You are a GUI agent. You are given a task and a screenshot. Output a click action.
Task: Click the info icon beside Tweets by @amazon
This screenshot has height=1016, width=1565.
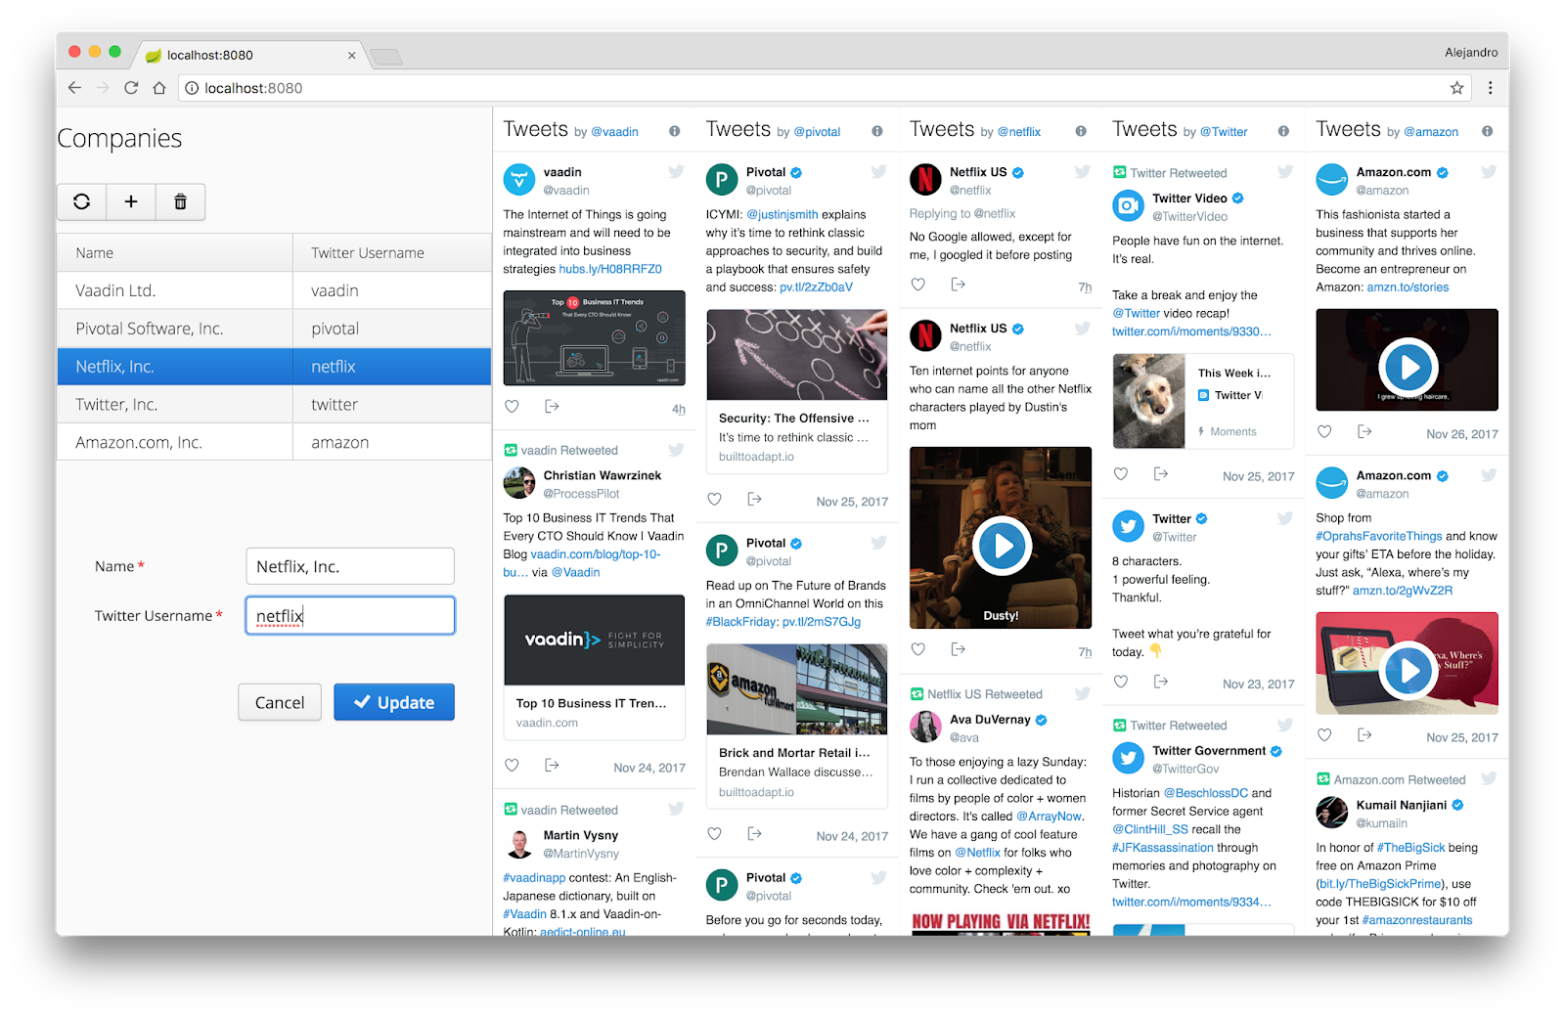(x=1487, y=130)
